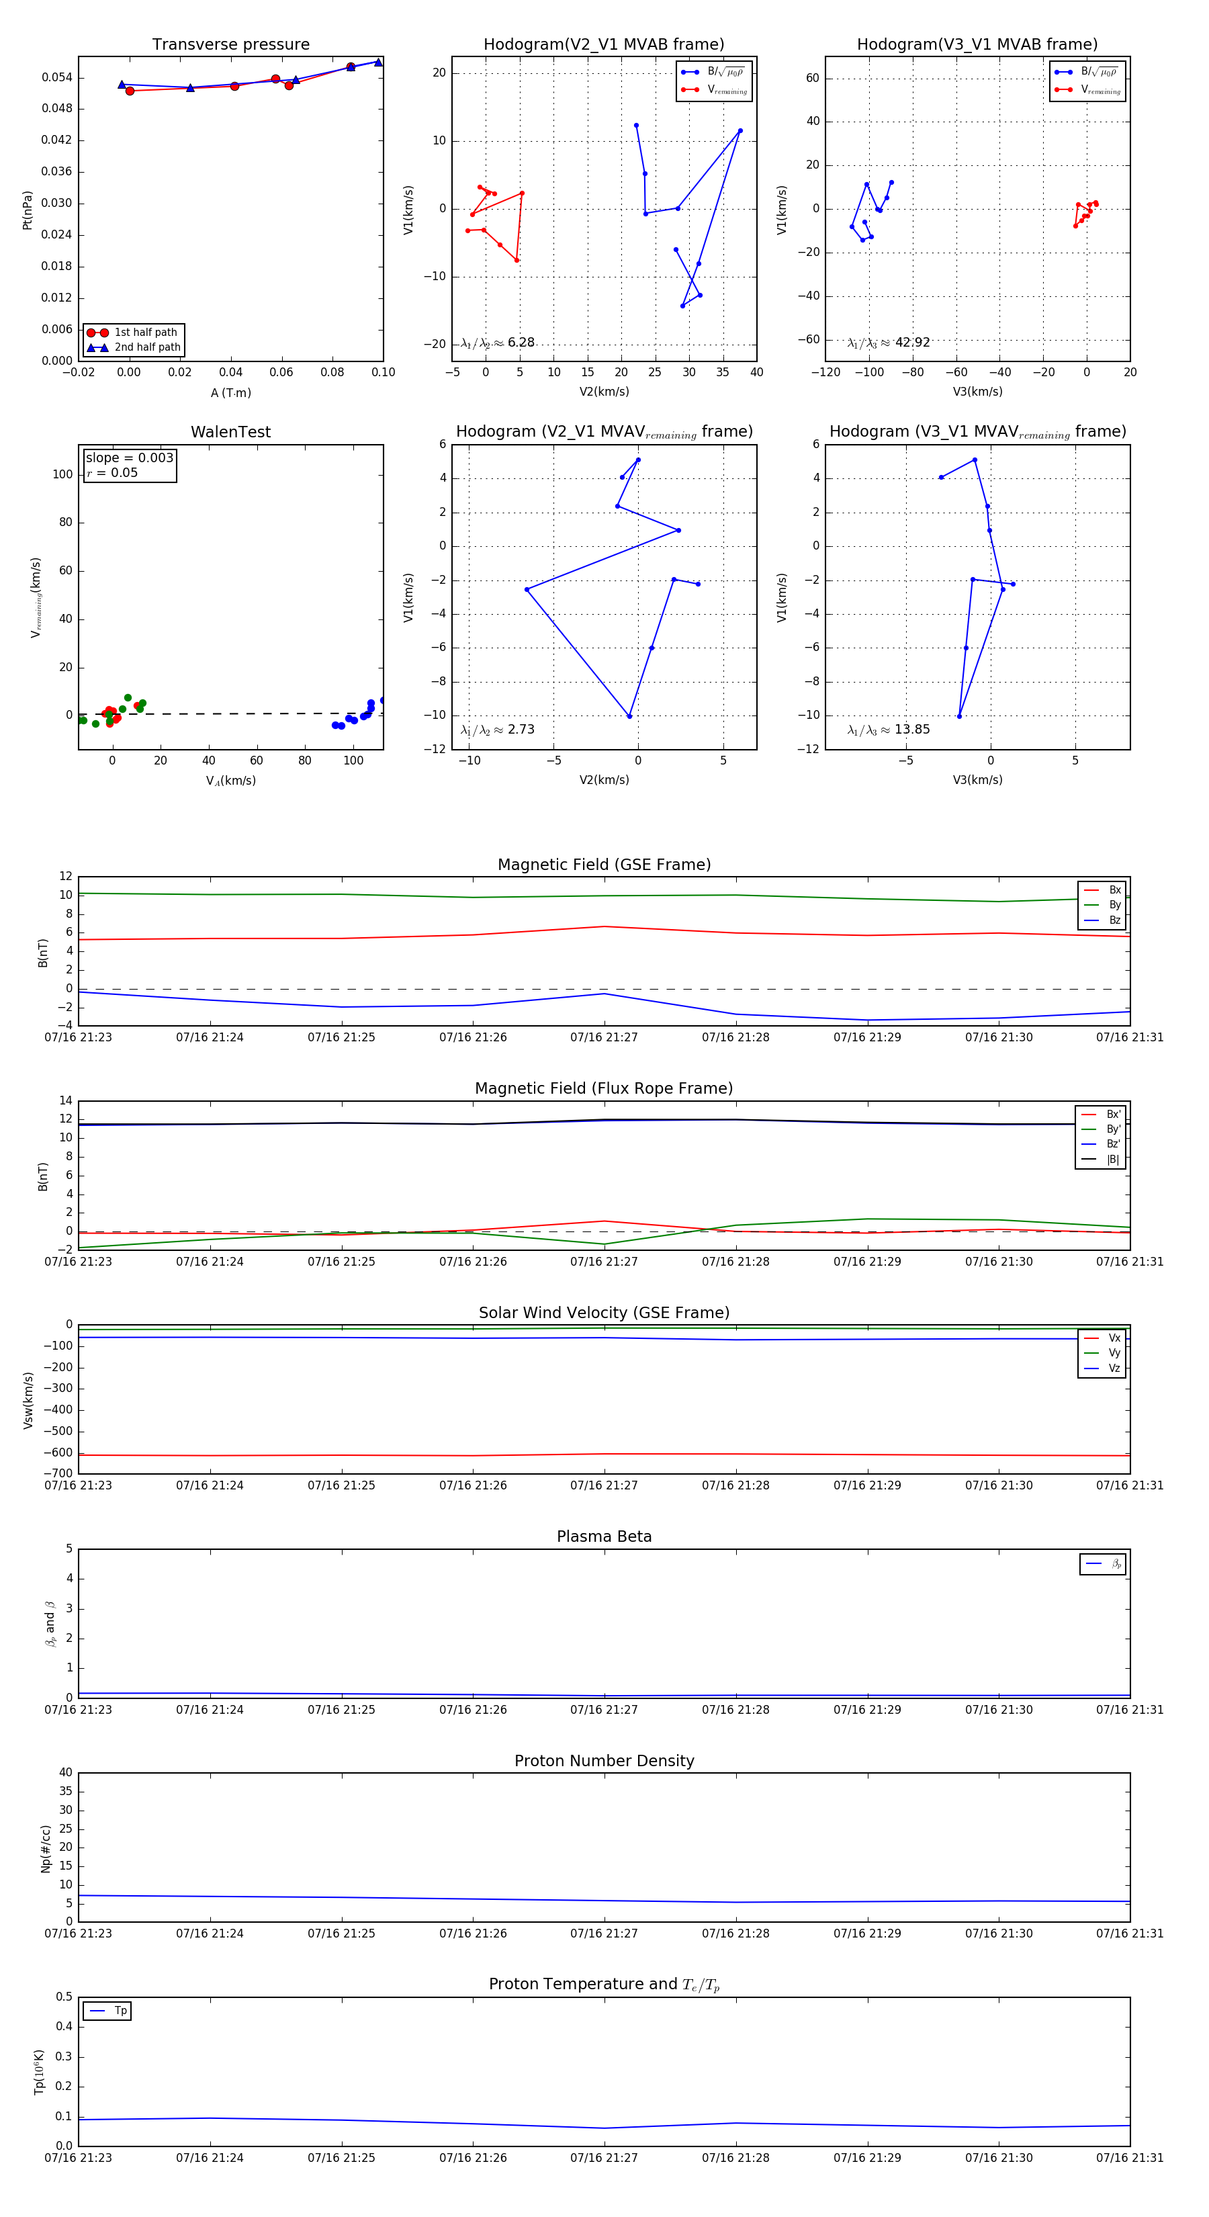Click the "By'" legend entry
The height and width of the screenshot is (2217, 1209).
coord(1101,1129)
